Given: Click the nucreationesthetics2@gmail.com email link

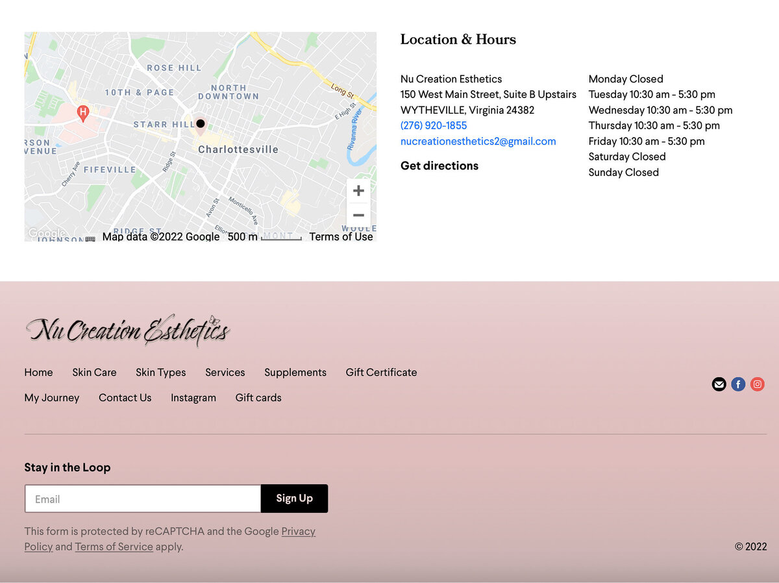Looking at the screenshot, I should [478, 142].
